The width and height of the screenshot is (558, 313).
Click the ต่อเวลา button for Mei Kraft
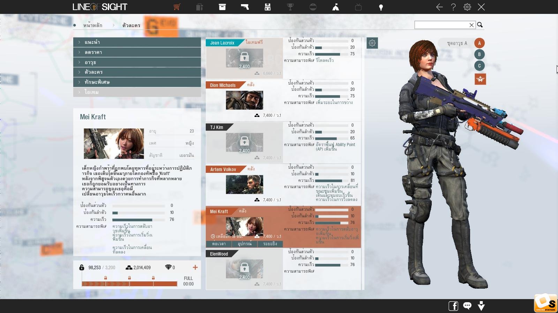pyautogui.click(x=219, y=244)
